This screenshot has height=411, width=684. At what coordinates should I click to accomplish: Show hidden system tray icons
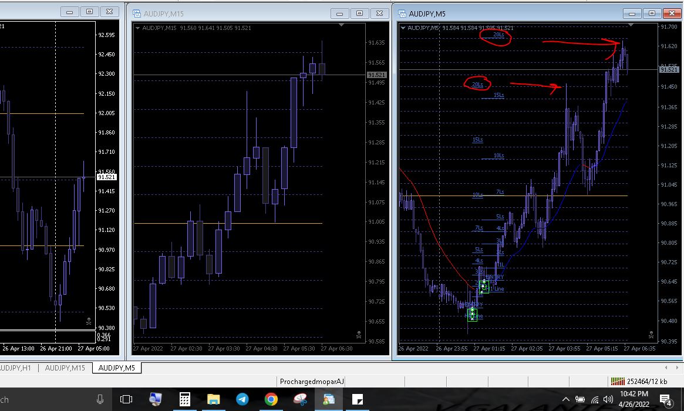click(566, 399)
